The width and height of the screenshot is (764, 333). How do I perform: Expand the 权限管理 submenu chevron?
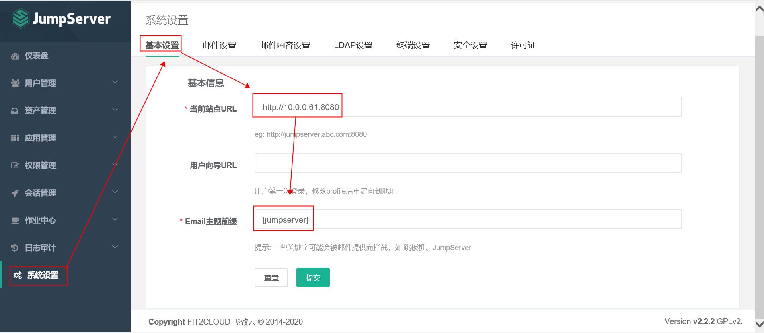tap(115, 165)
